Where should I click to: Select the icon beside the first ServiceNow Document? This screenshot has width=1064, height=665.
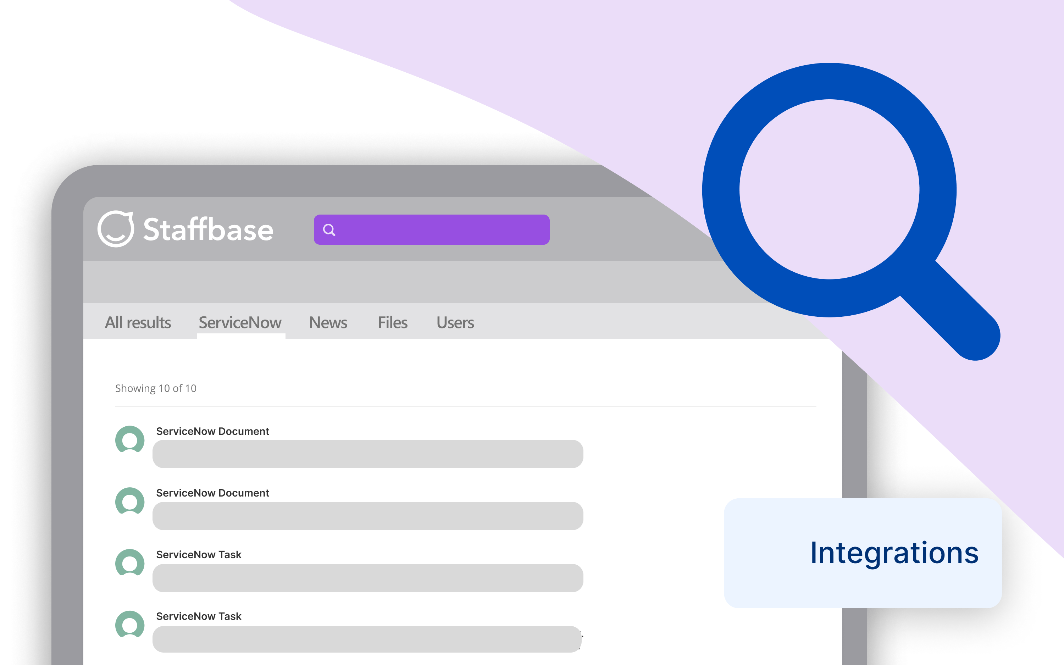tap(130, 440)
